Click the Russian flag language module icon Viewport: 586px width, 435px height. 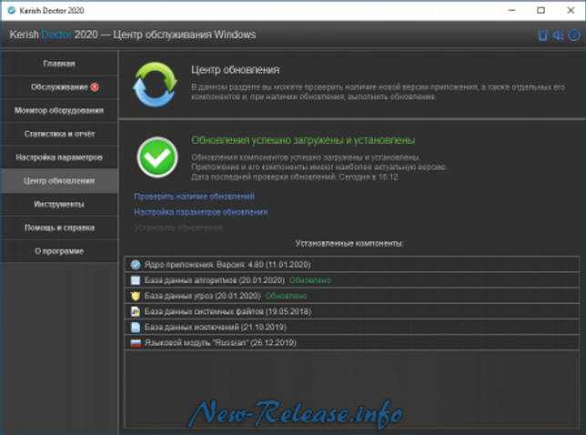136,343
